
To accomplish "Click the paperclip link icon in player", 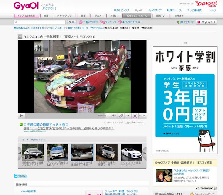I will (x=121, y=116).
